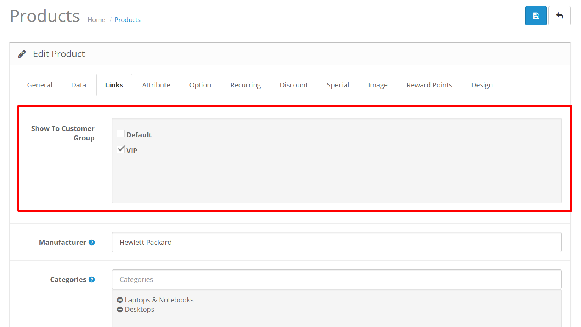Click the back arrow cancel button

pos(559,16)
